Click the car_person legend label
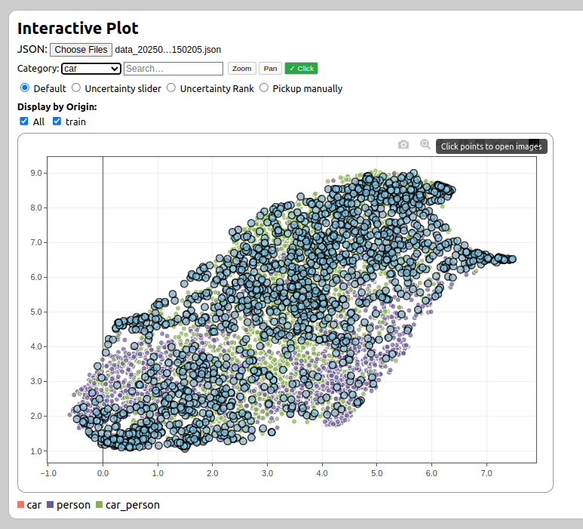The image size is (583, 529). point(133,505)
